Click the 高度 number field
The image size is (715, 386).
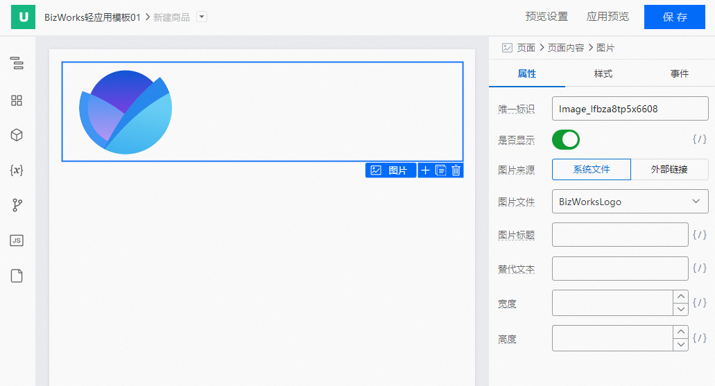tap(612, 338)
